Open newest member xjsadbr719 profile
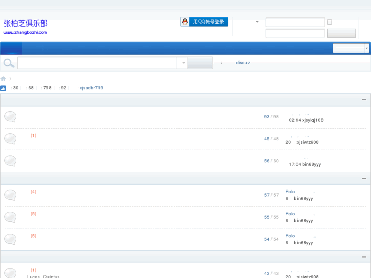Image resolution: width=371 pixels, height=278 pixels. coord(91,88)
